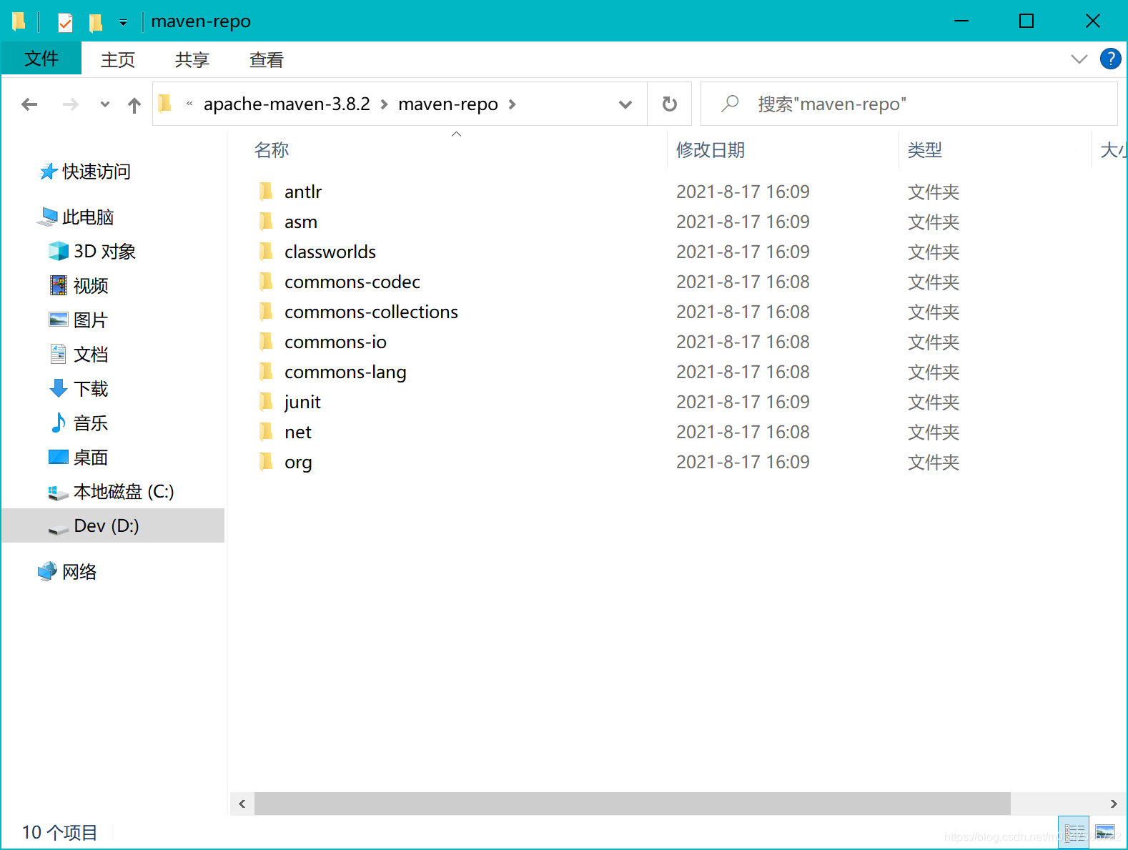Click the scroll right arrow
The image size is (1128, 850).
tap(1114, 804)
